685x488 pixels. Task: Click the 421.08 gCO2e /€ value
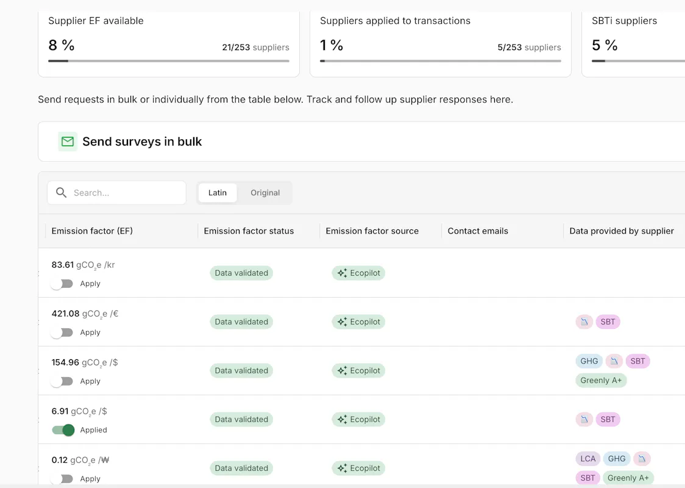coord(85,314)
